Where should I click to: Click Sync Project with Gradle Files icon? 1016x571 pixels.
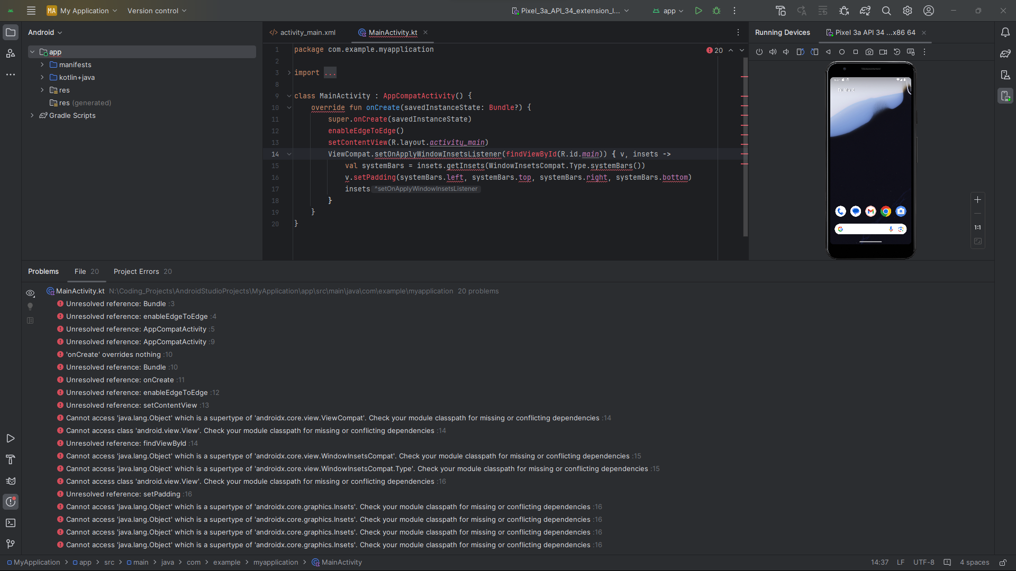pos(865,11)
